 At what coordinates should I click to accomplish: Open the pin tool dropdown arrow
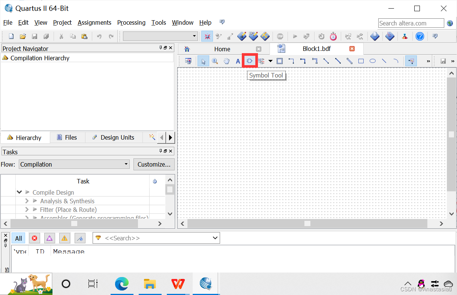pos(270,61)
